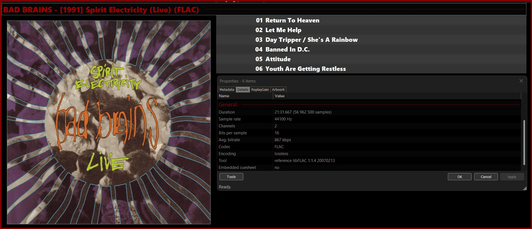This screenshot has width=532, height=229.
Task: Select the Tool value reference libFLAC 1.1.4
Action: [305, 161]
